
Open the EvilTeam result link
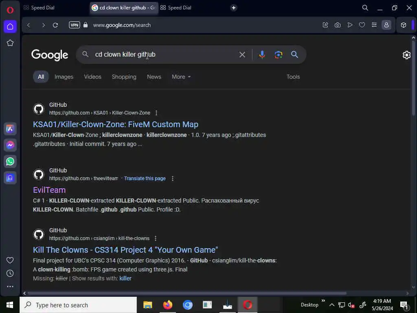49,190
